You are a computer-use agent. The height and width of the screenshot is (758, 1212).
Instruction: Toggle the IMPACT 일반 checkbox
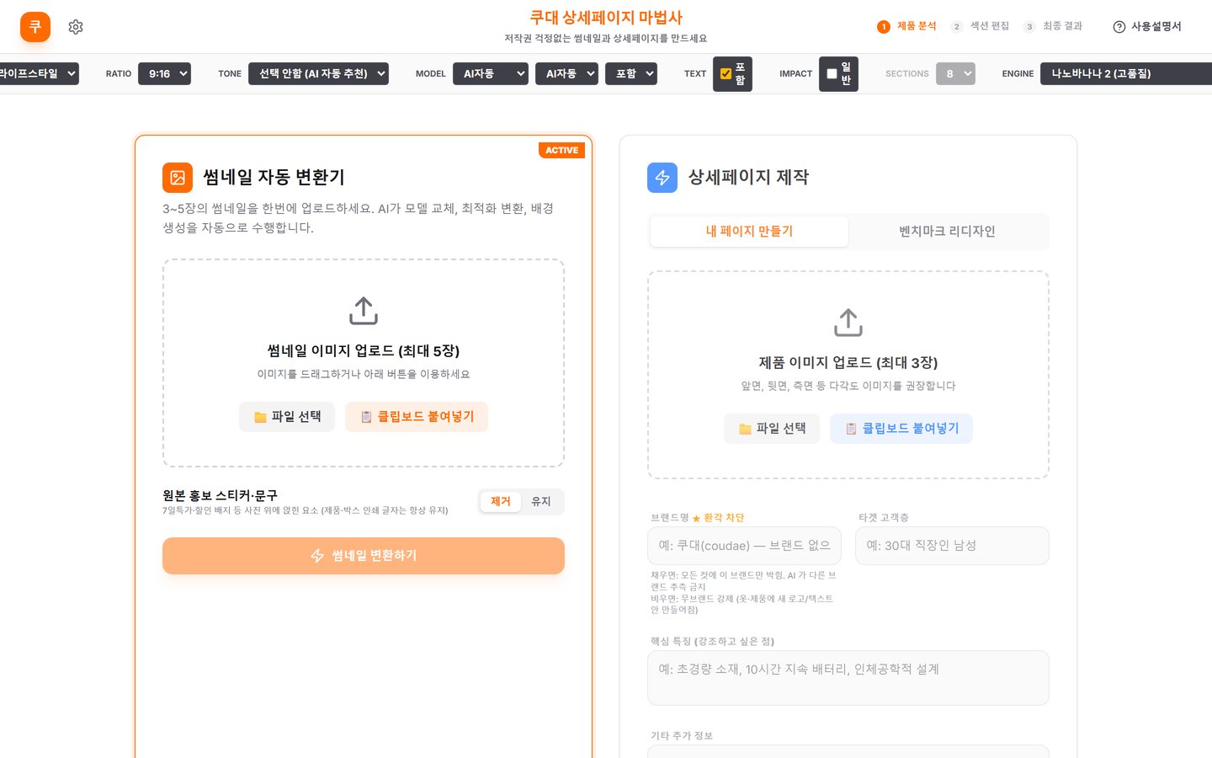[832, 74]
